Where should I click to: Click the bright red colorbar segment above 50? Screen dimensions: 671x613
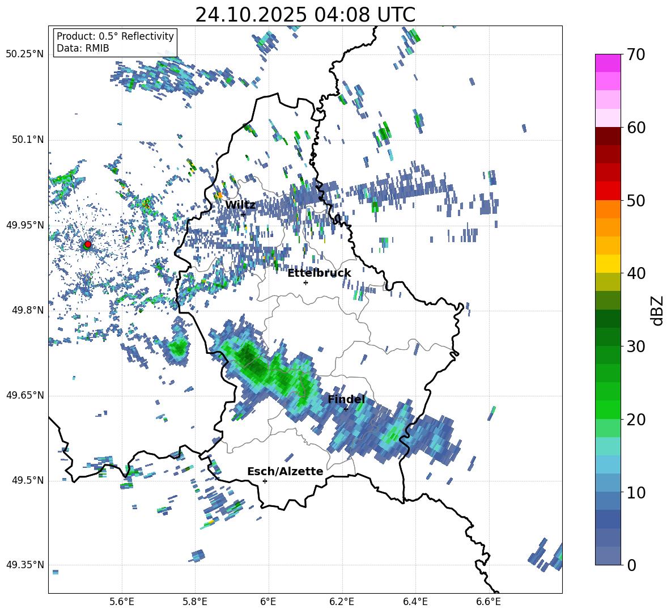[608, 191]
